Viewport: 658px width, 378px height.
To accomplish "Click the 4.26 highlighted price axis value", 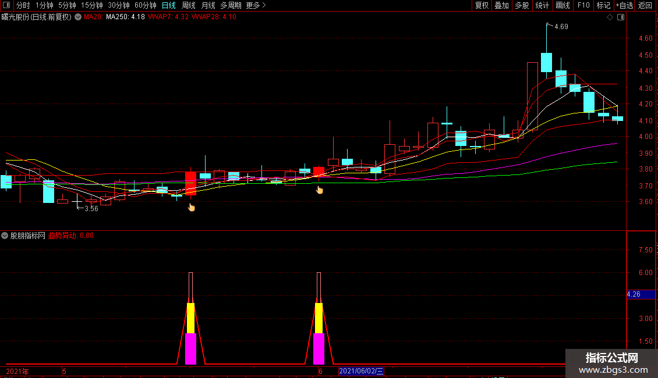I will point(641,294).
